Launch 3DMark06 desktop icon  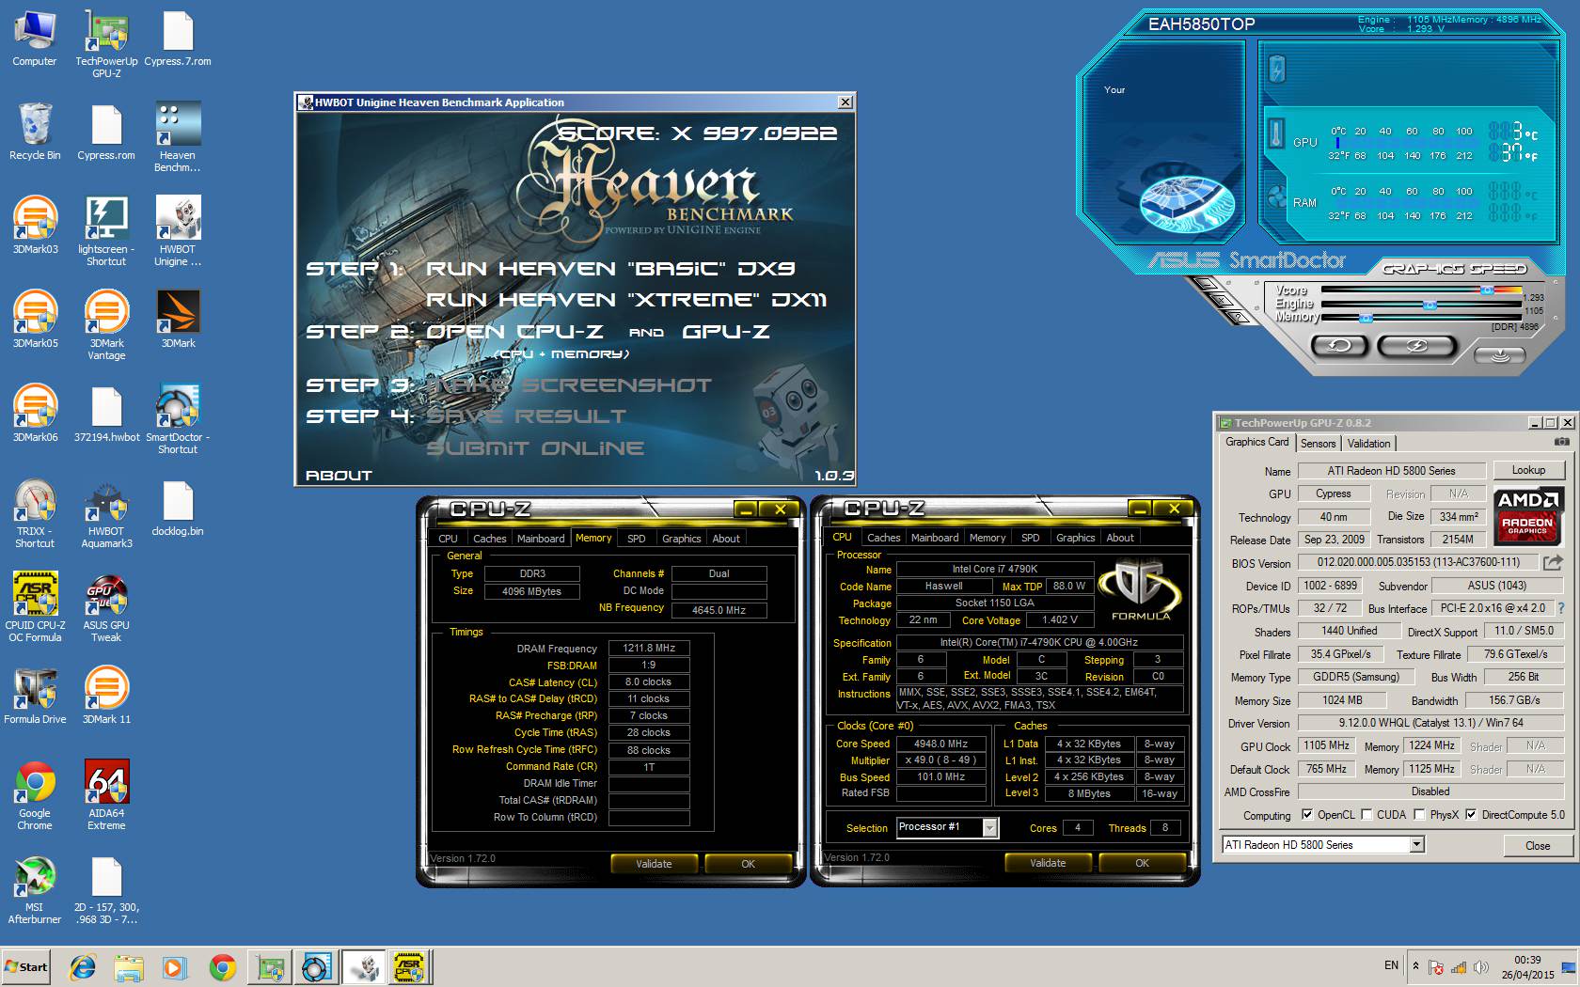tap(35, 415)
